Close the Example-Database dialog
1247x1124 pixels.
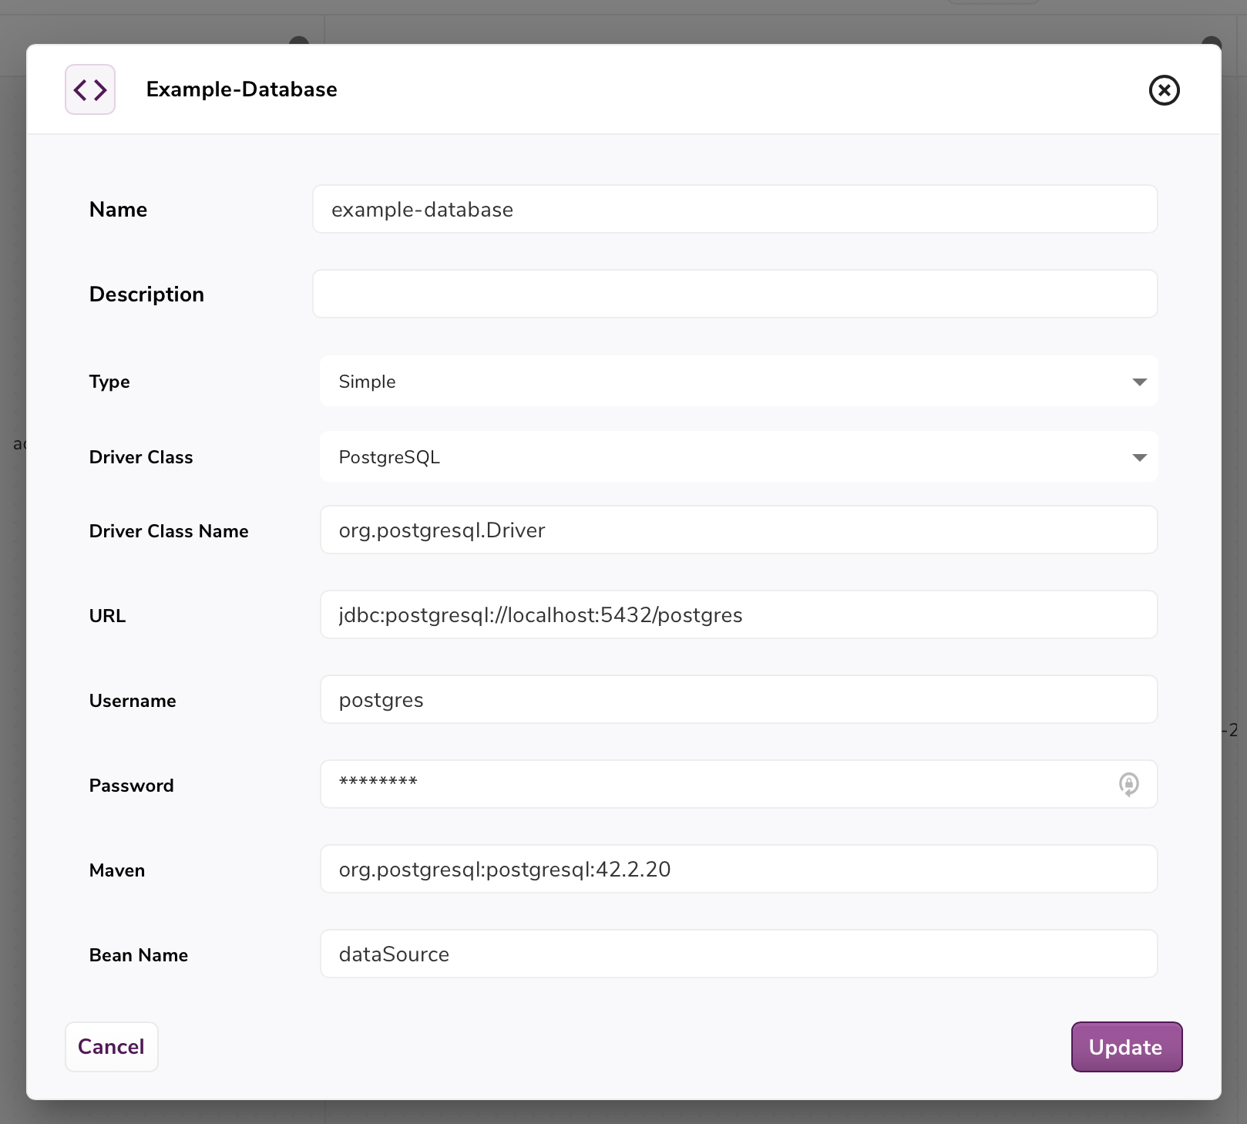pyautogui.click(x=1164, y=90)
